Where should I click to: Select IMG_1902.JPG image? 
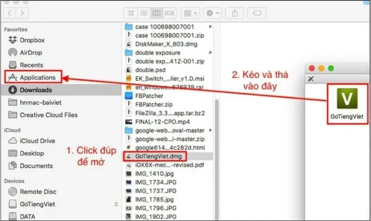[x=156, y=216]
